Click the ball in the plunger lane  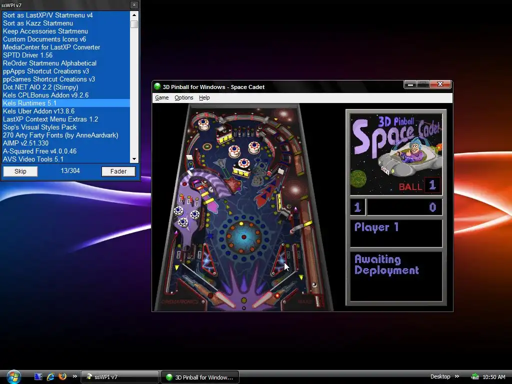pos(314,284)
